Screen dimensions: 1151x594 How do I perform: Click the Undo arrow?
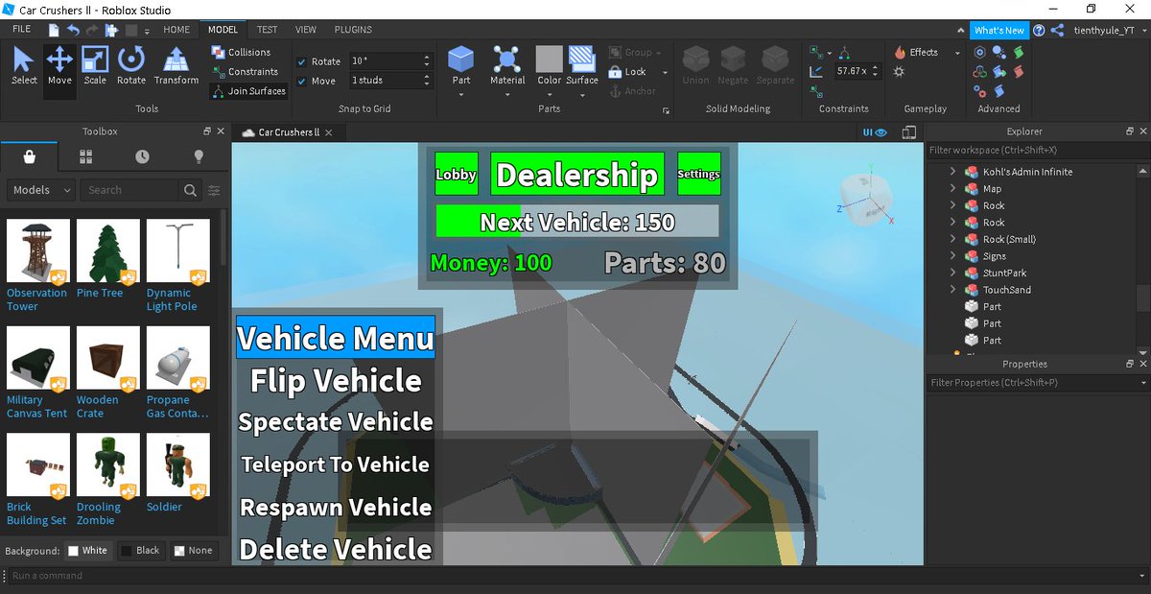click(72, 30)
